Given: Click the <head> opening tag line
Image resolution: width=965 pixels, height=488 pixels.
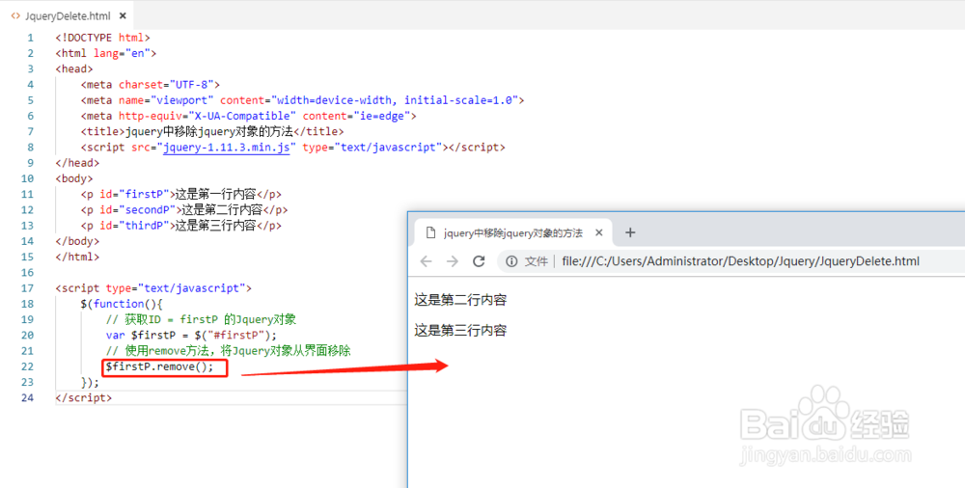Looking at the screenshot, I should pos(74,68).
